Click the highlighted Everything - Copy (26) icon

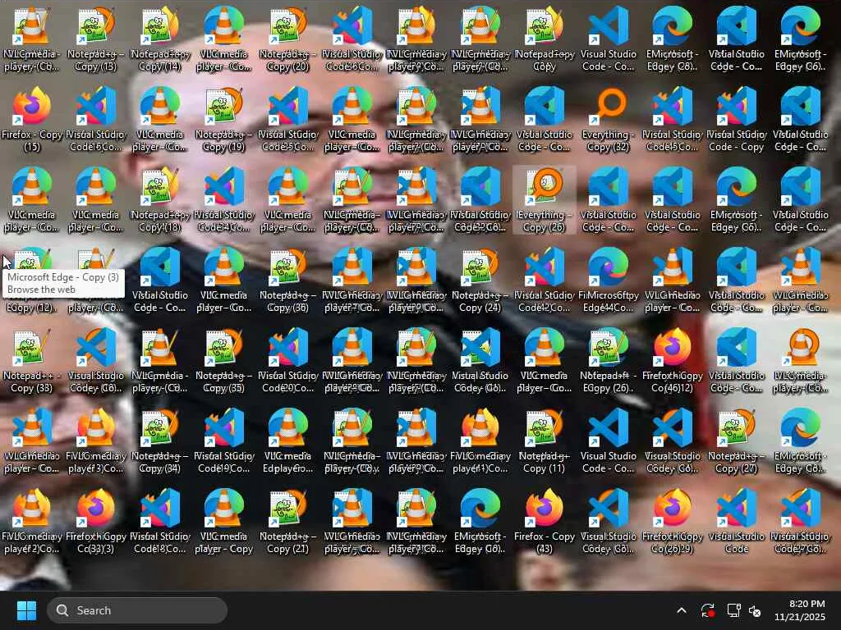click(x=545, y=199)
